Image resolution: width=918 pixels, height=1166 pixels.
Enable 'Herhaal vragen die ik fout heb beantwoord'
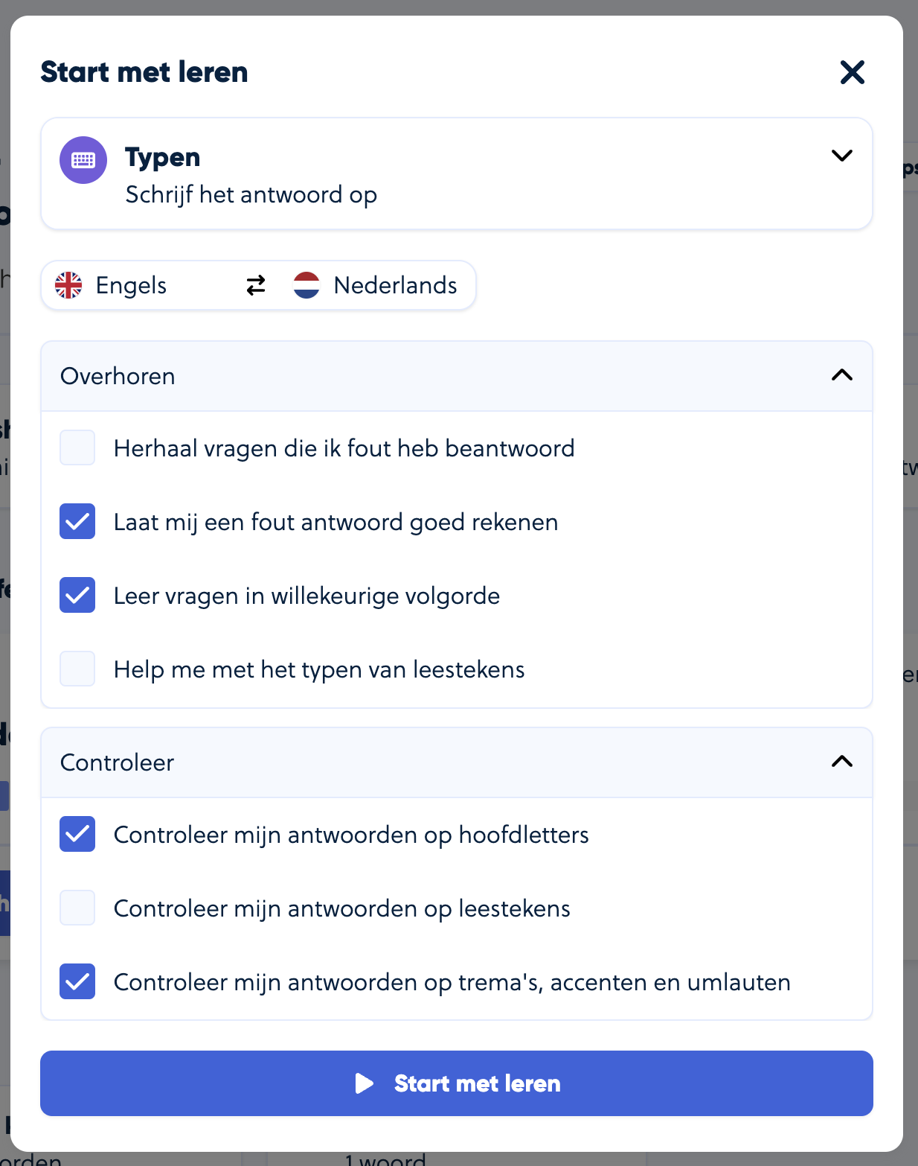77,447
